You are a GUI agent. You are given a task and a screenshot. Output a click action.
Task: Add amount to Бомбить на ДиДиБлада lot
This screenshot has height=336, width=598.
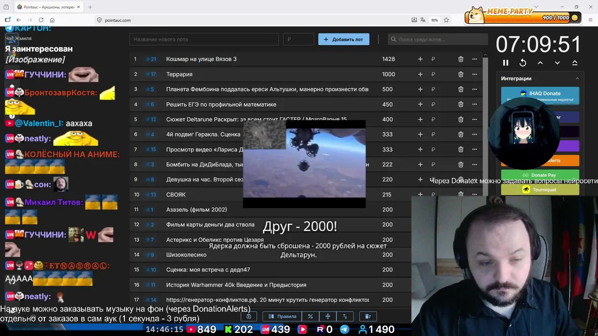click(x=420, y=164)
